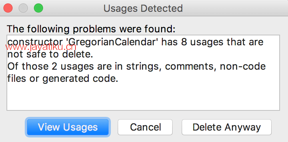
Task: Choose Delete Anyway
Action: pyautogui.click(x=226, y=127)
